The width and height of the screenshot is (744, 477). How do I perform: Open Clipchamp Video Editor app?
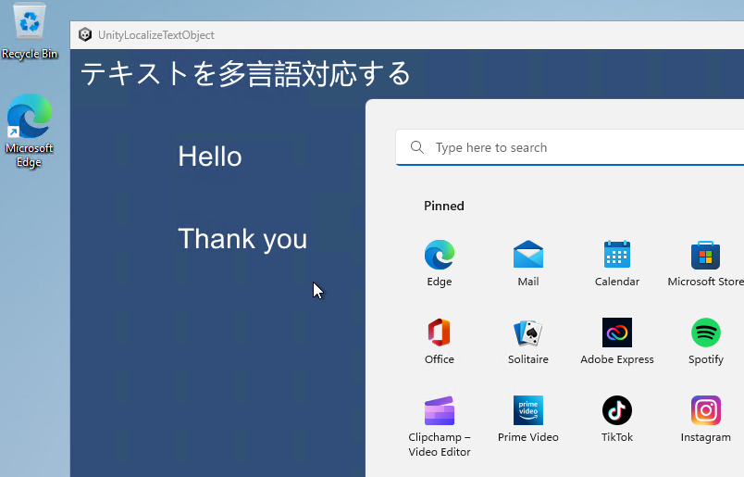pyautogui.click(x=440, y=426)
